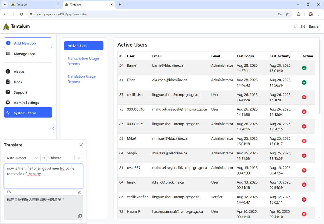The image size is (324, 224).
Task: Click green active check for Dhar
Action: click(x=304, y=83)
